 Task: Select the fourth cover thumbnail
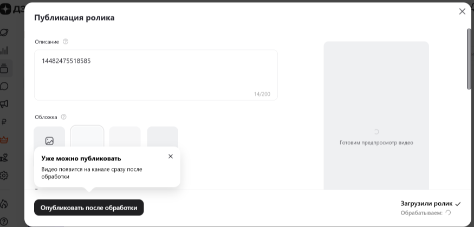163,138
